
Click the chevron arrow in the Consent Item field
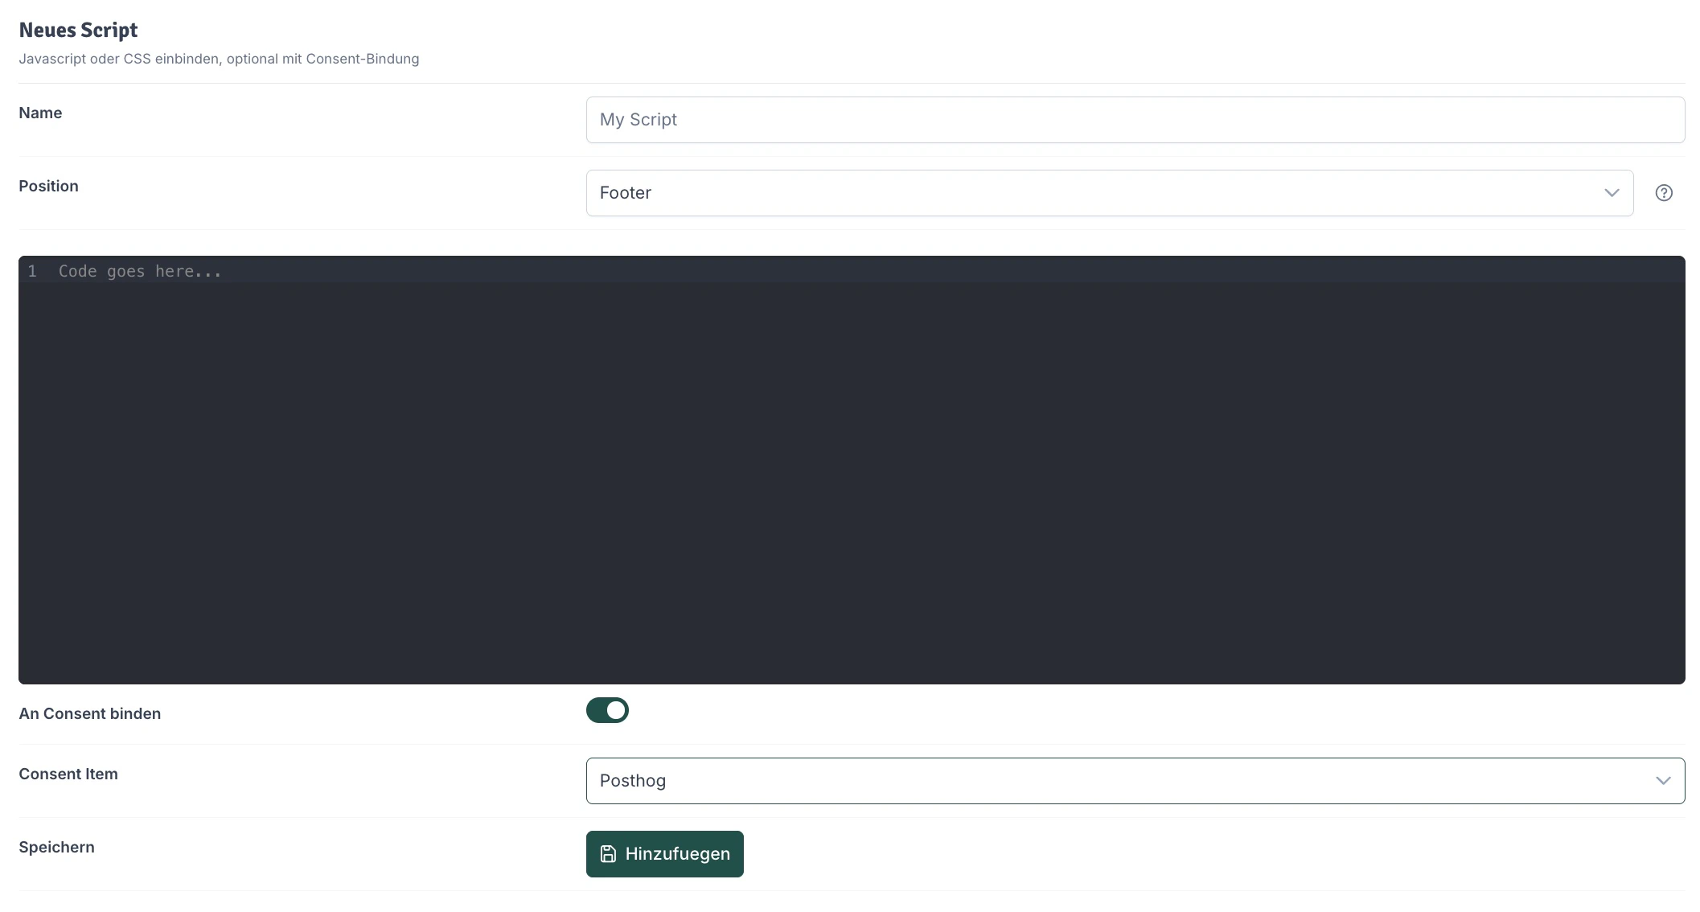coord(1663,781)
